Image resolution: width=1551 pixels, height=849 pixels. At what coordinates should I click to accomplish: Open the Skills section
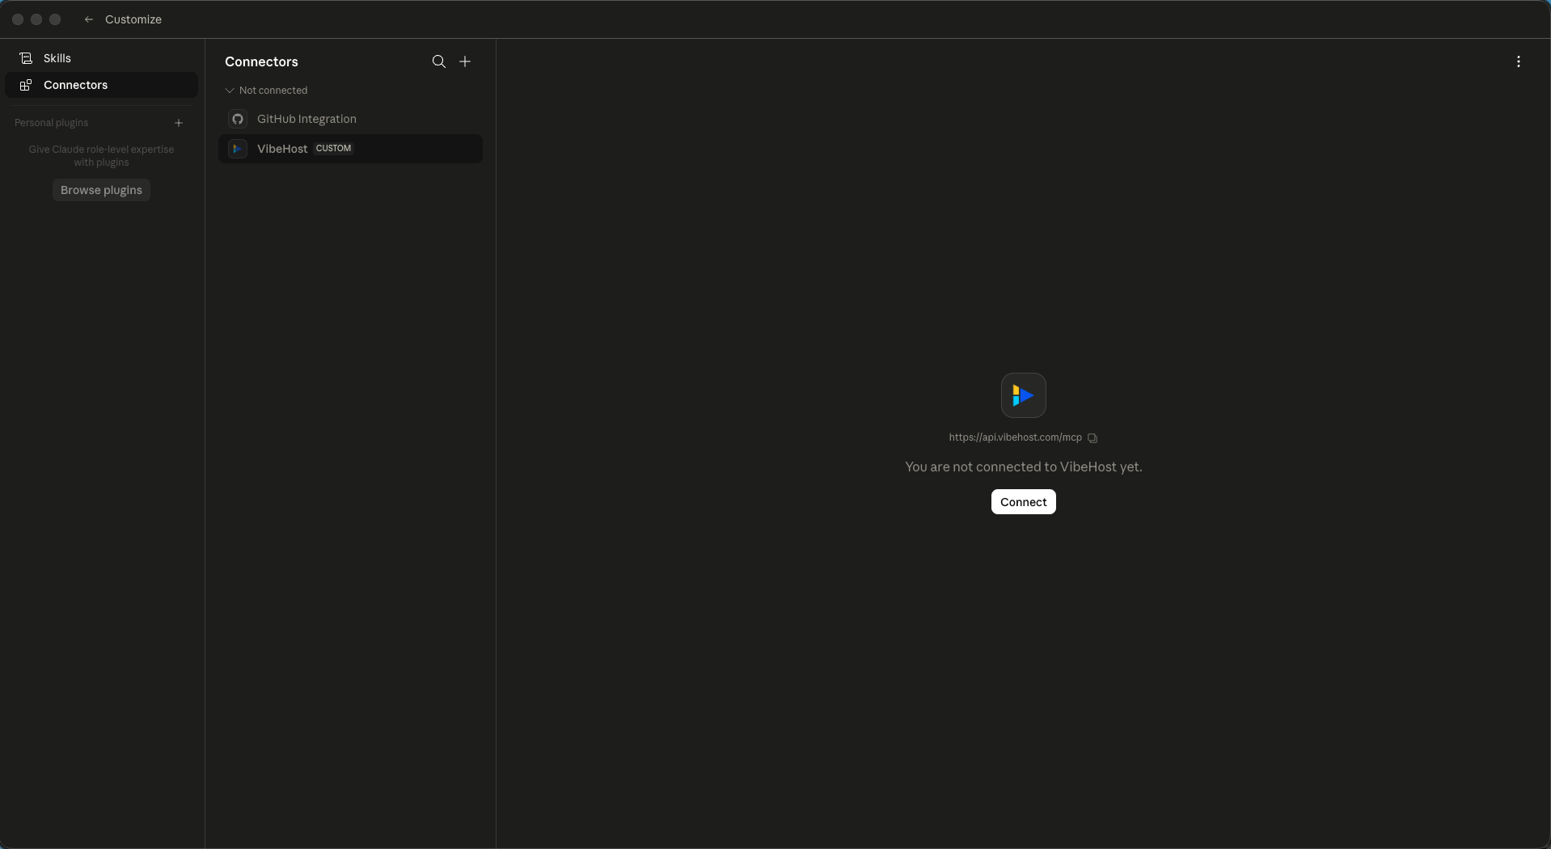click(x=101, y=58)
